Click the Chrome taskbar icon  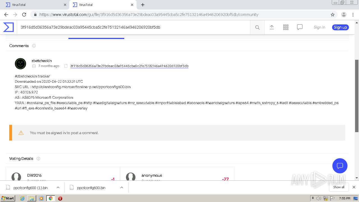tap(51, 198)
